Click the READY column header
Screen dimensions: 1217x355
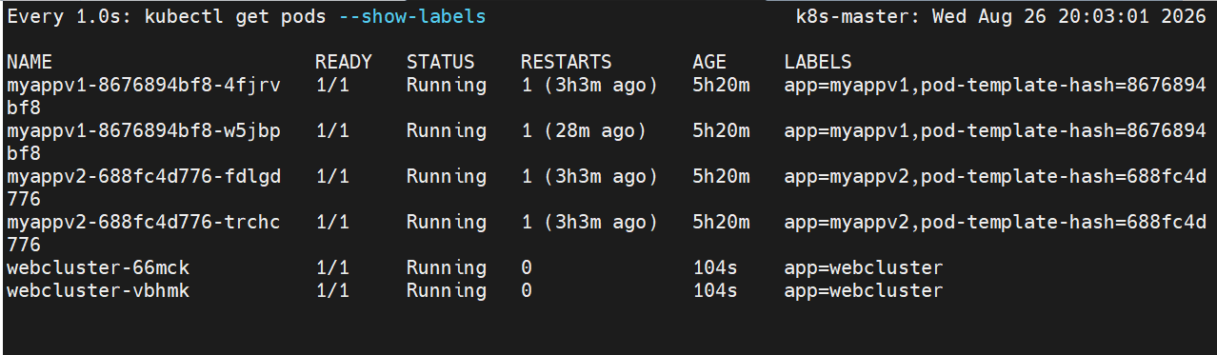tap(344, 63)
